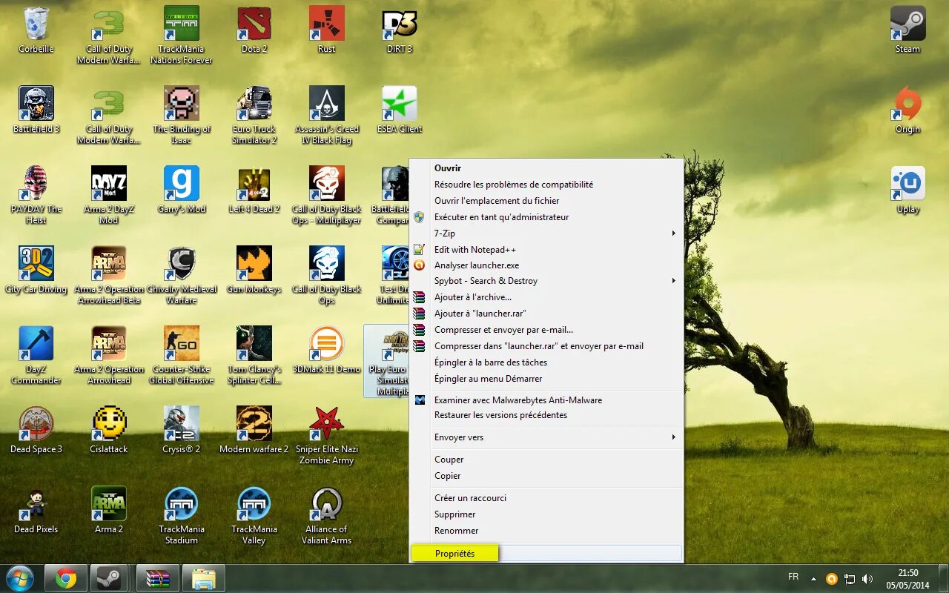Viewport: 949px width, 593px height.
Task: Open the Windows Start menu
Action: coord(20,578)
